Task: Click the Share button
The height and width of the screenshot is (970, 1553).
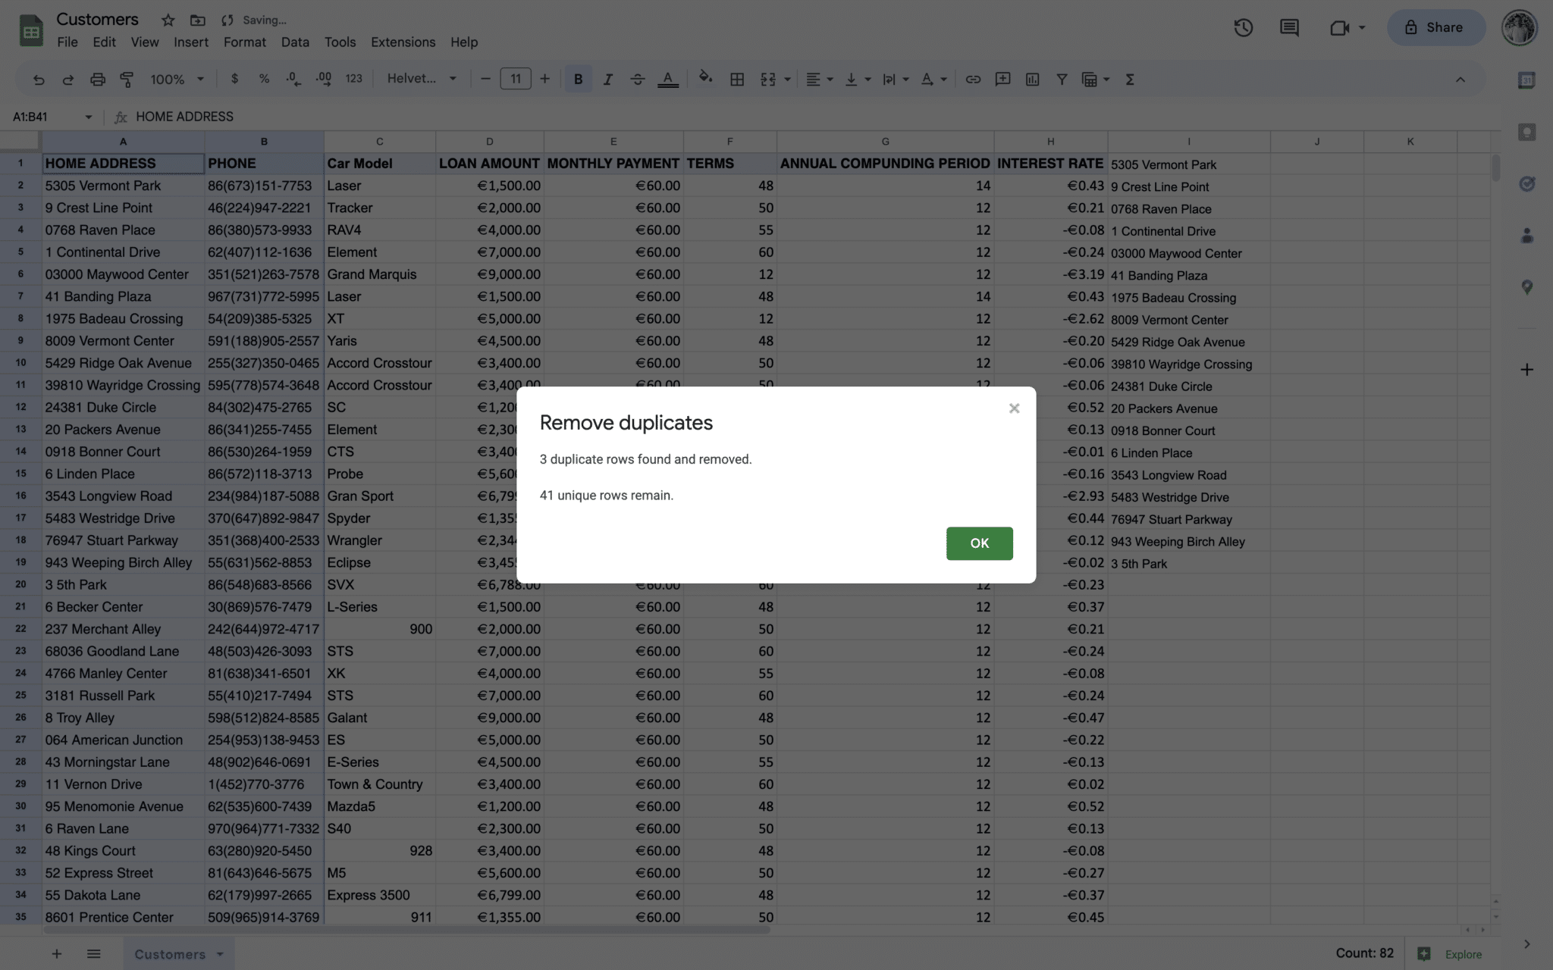Action: (1435, 27)
